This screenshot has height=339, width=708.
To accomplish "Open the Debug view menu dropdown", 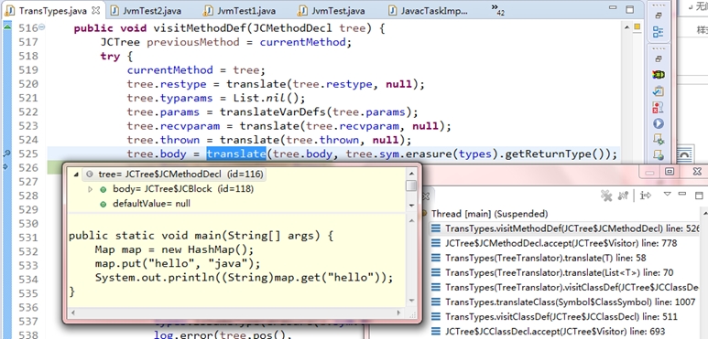I will [668, 194].
